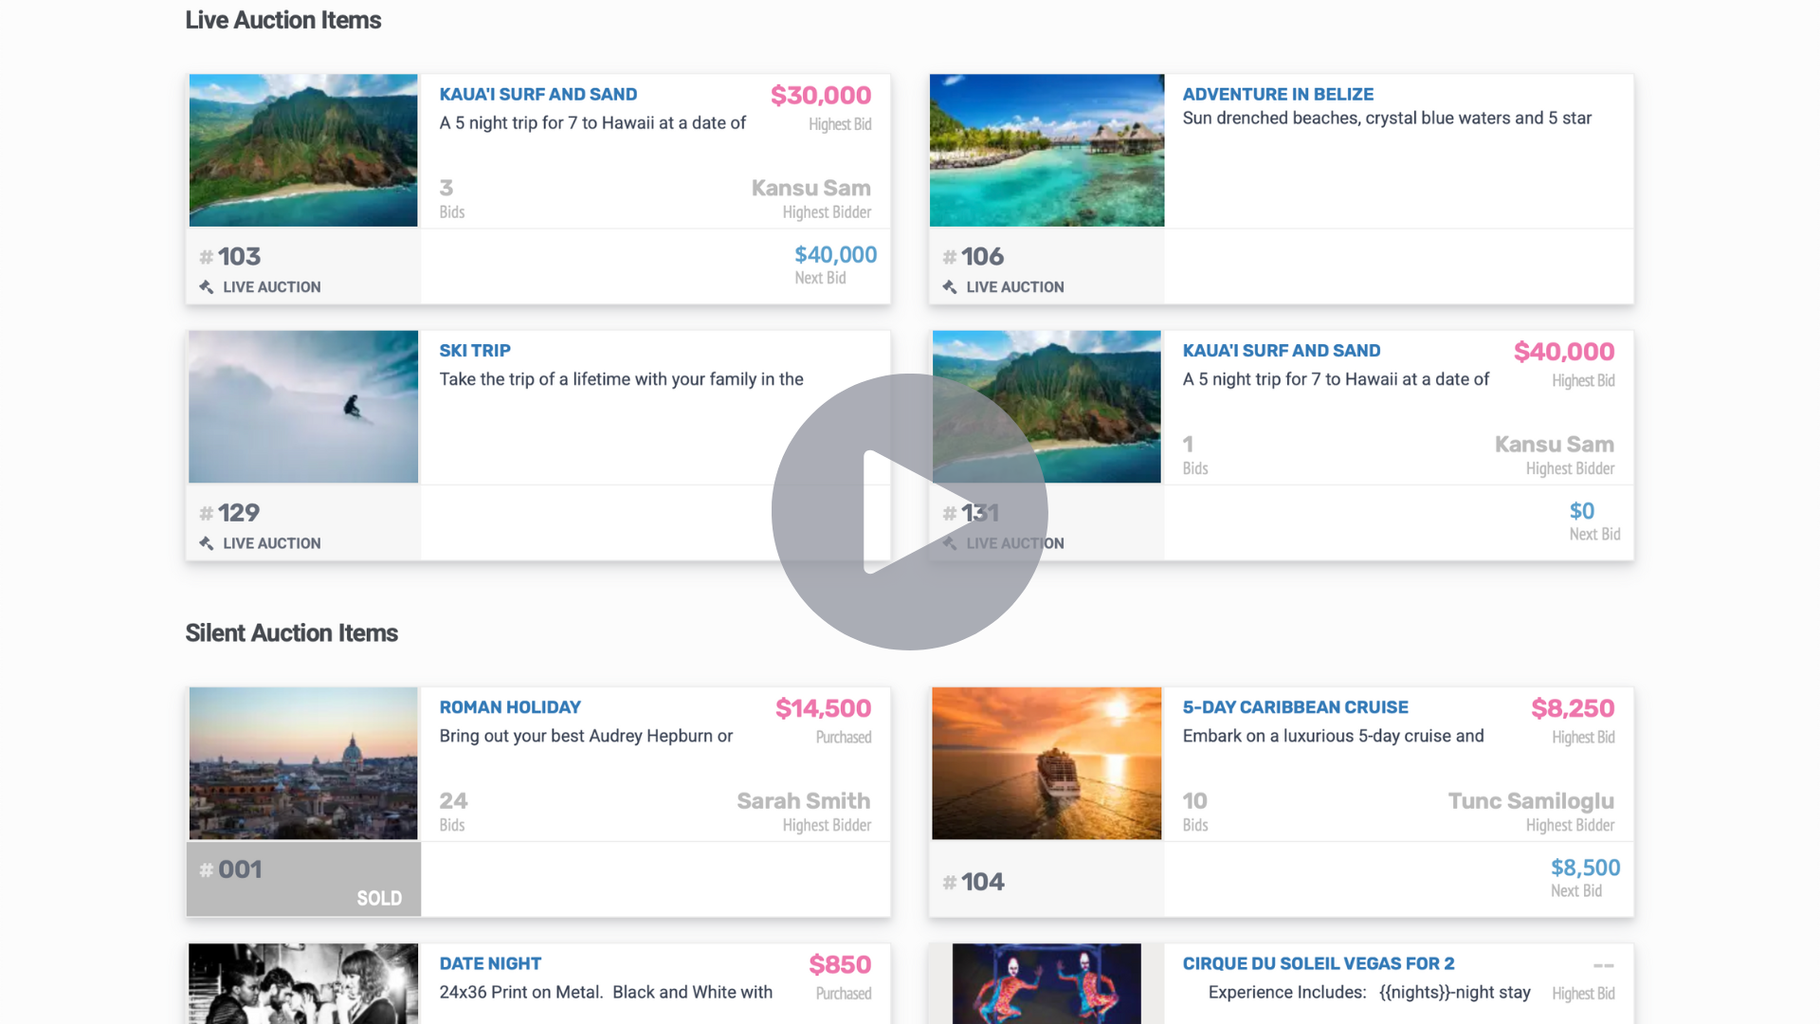The height and width of the screenshot is (1024, 1820).
Task: Click $40,000 highest bid on item 131
Action: point(1563,351)
